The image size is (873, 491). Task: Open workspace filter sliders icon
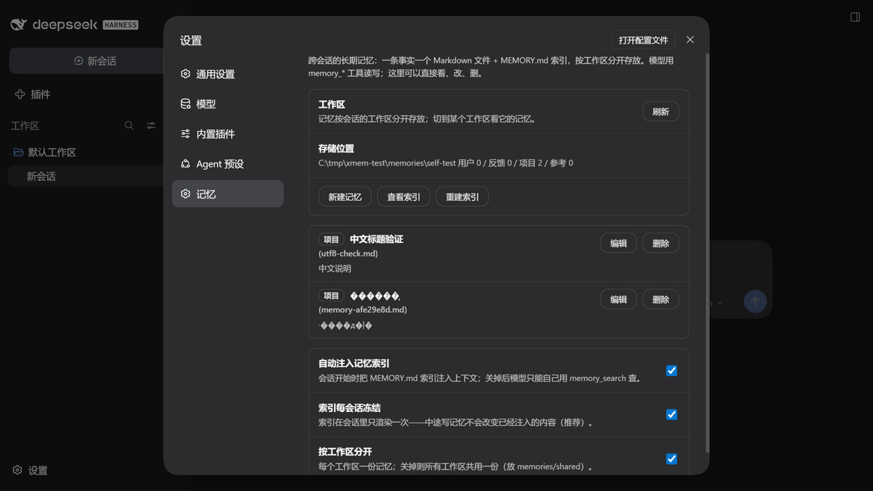coord(151,125)
